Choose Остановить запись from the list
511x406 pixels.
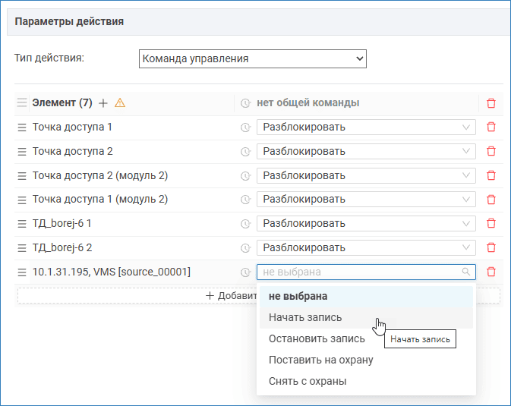366,339
